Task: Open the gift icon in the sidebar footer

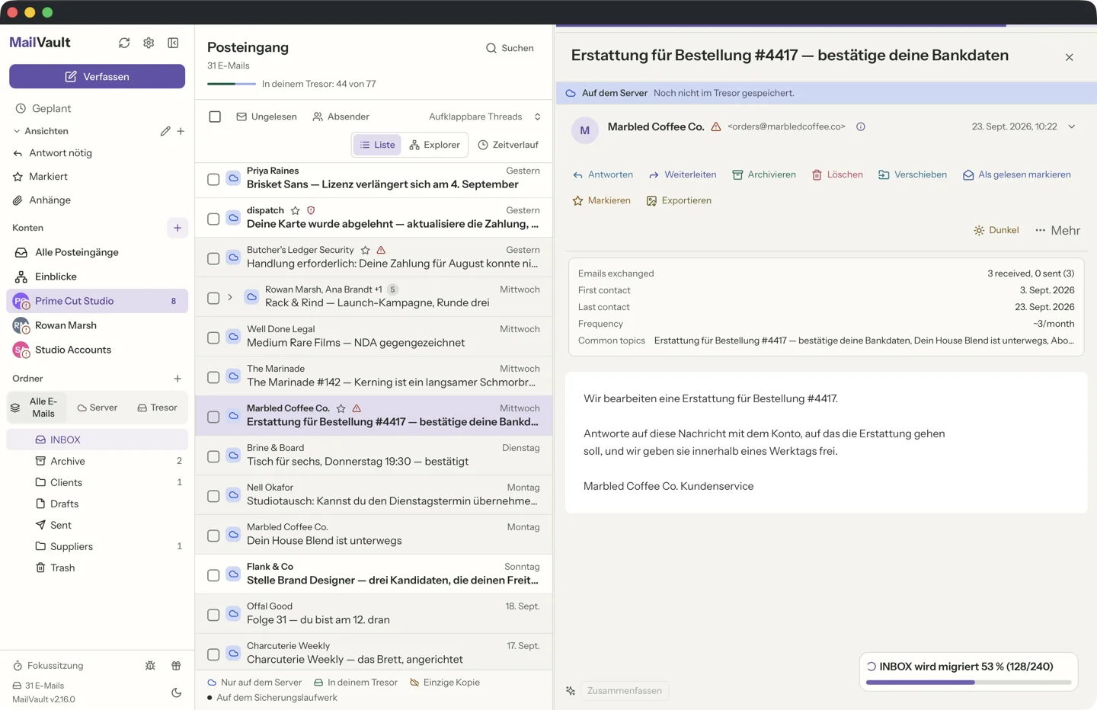Action: tap(176, 666)
